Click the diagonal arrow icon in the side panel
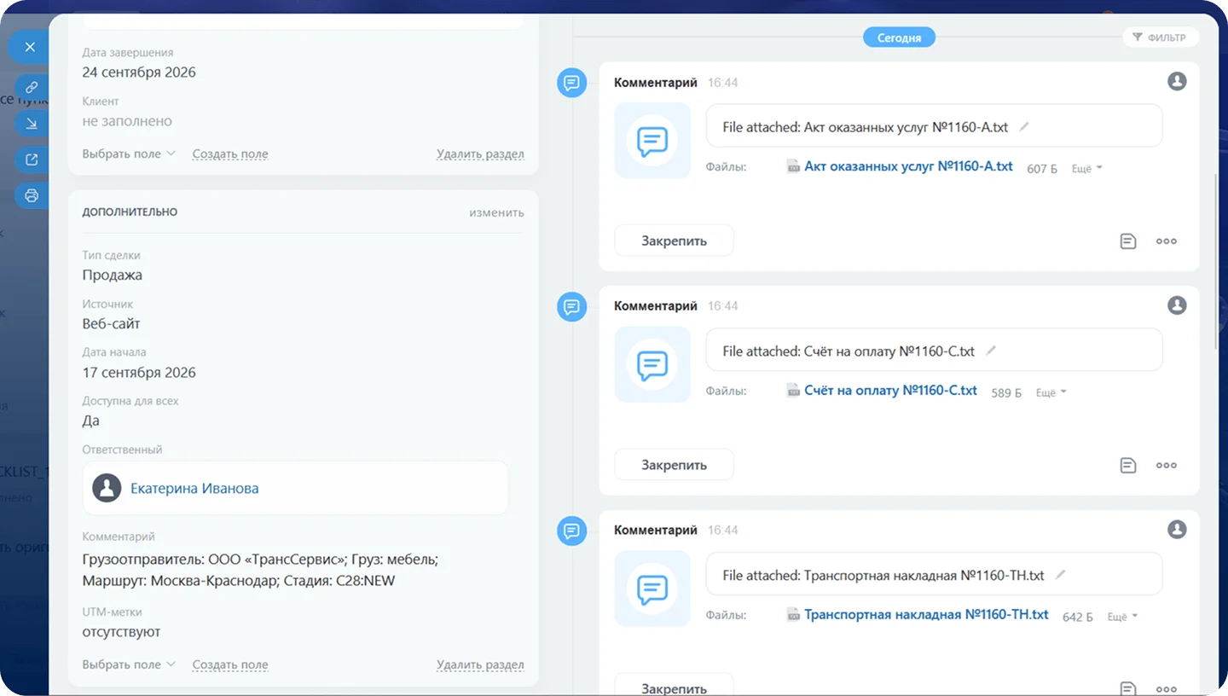Viewport: 1228px width, 696px height. (32, 124)
